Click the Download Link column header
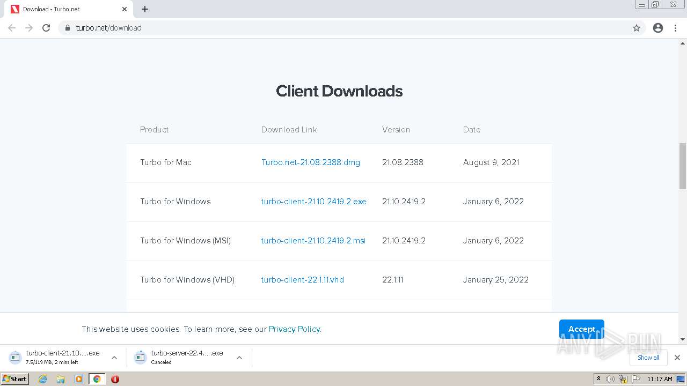The width and height of the screenshot is (687, 386). point(289,130)
